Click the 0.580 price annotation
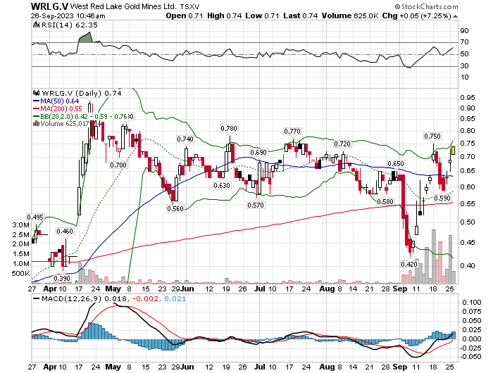 click(x=385, y=201)
